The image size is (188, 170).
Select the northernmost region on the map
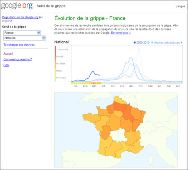(119, 100)
